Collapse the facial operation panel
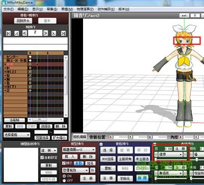The image size is (204, 185). 155,144
